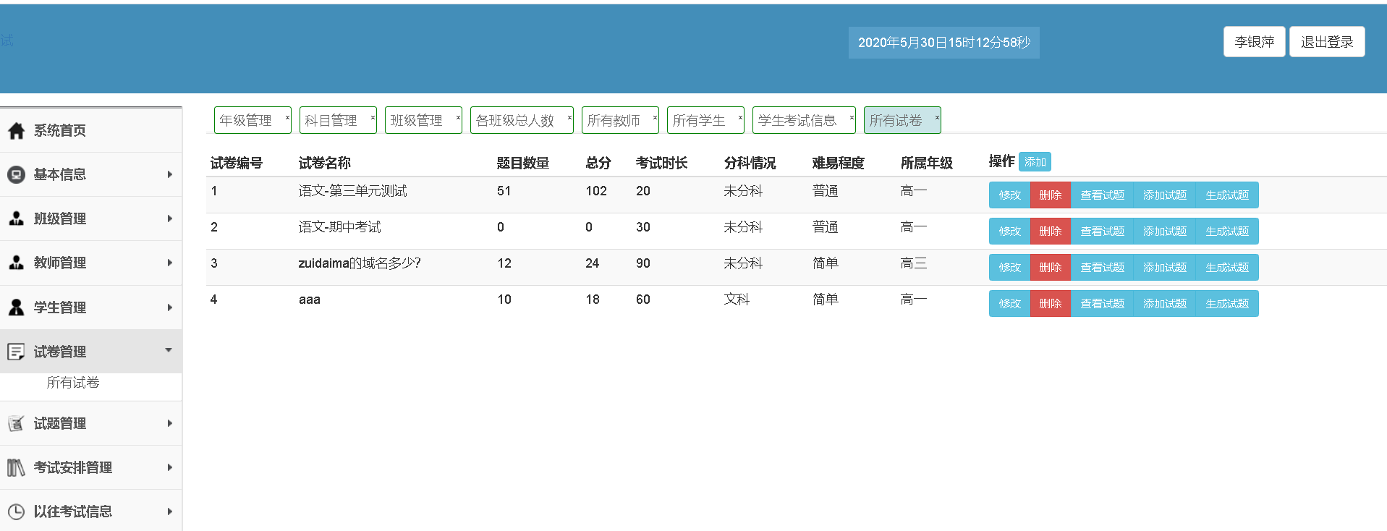Collapse the 试卷管理 sidebar arrow

pyautogui.click(x=169, y=350)
